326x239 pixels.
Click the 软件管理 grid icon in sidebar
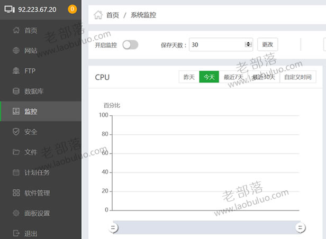(x=16, y=192)
